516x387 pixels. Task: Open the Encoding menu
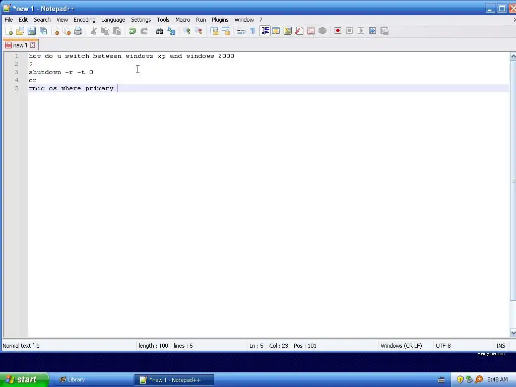84,20
